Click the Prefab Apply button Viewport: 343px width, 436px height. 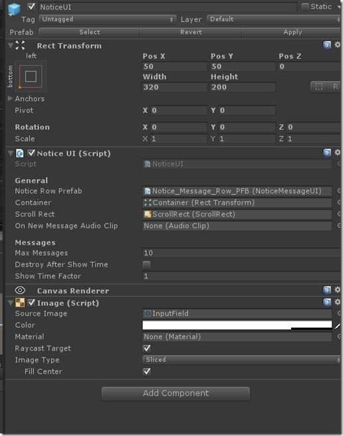click(x=292, y=33)
